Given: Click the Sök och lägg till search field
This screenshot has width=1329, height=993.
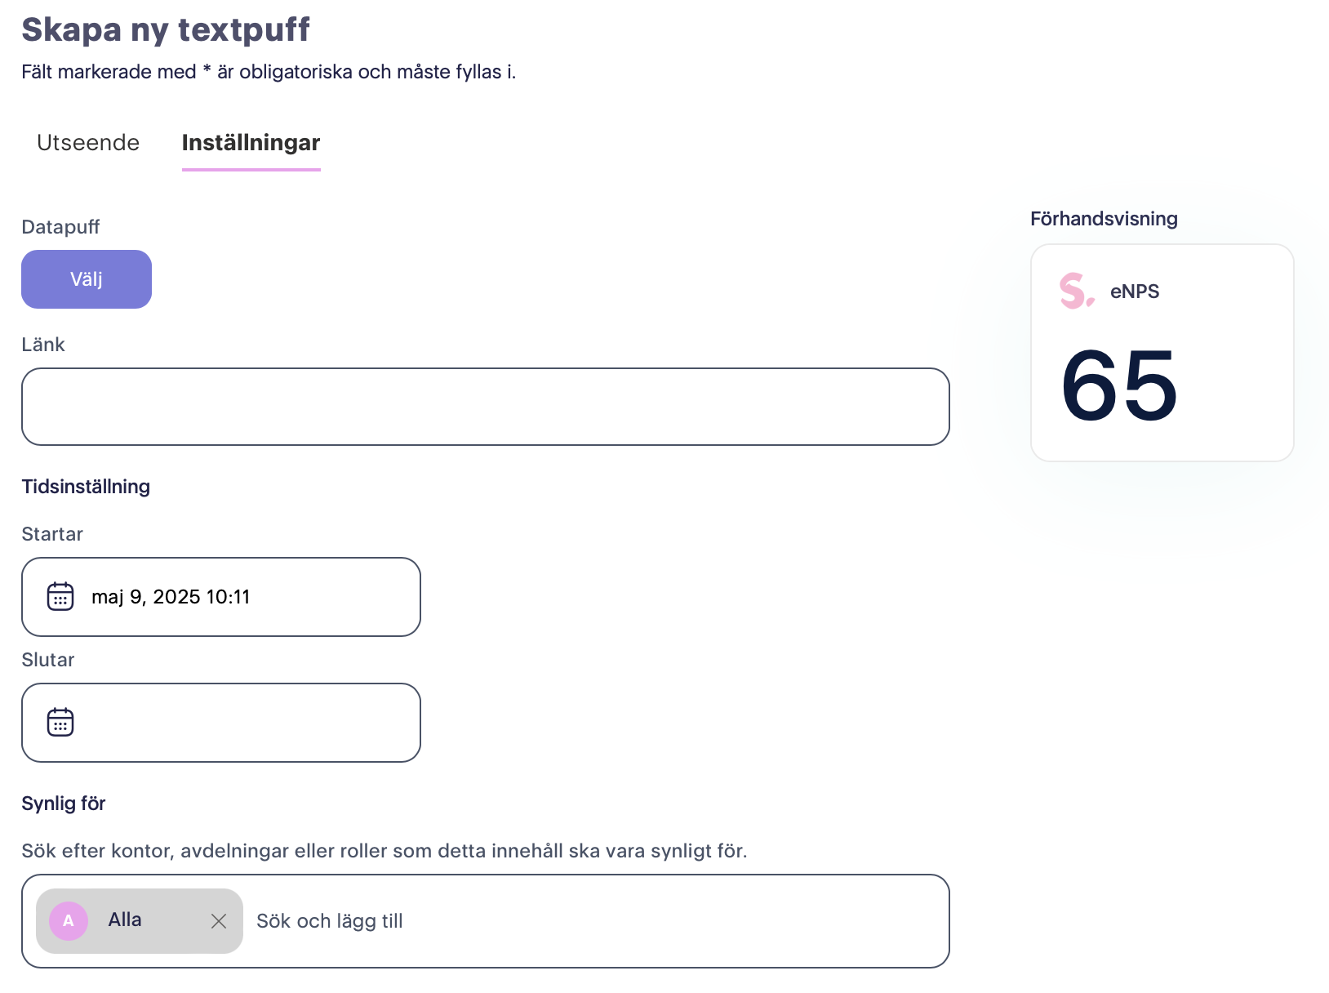Looking at the screenshot, I should pyautogui.click(x=596, y=921).
